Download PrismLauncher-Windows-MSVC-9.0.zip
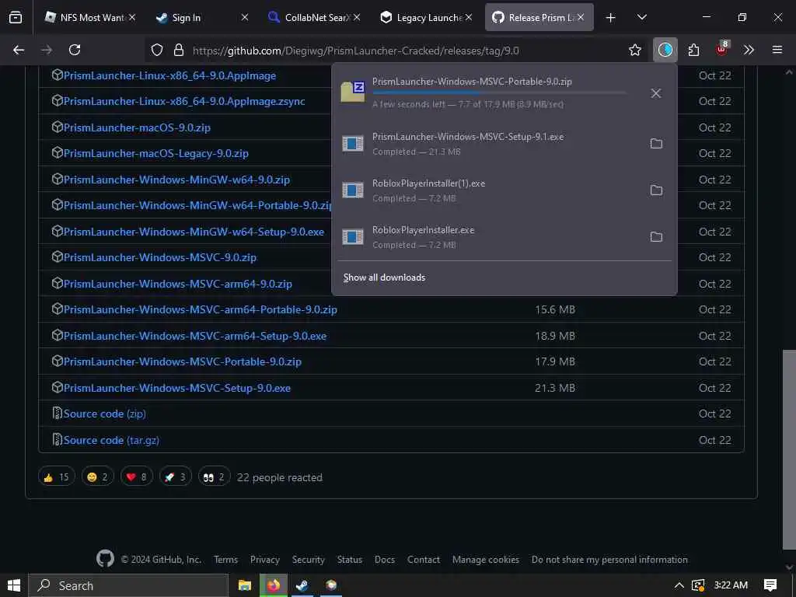Viewport: 796px width, 597px height. pos(160,257)
